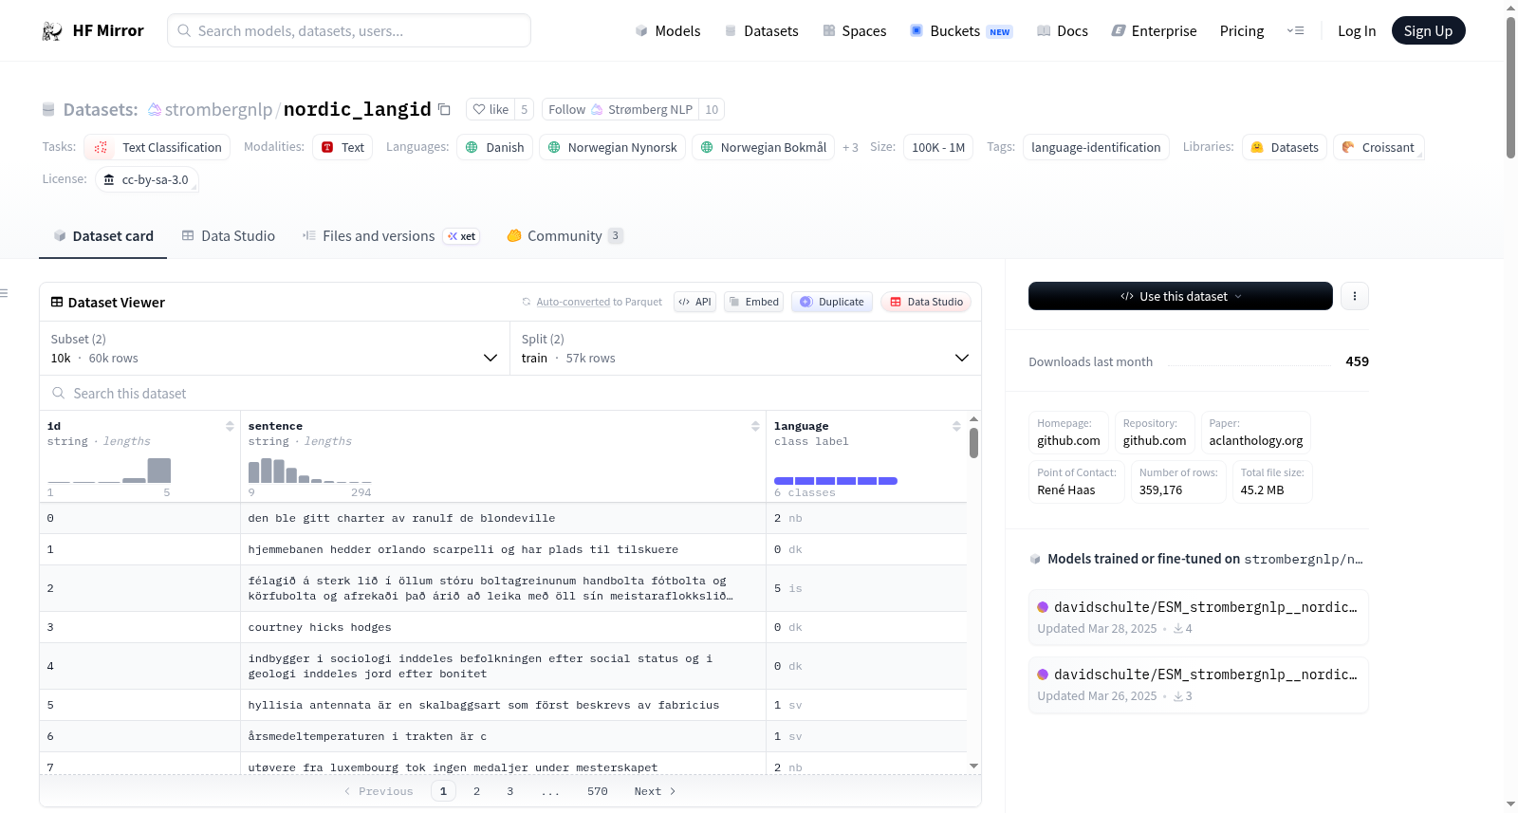Click the Datasets library tag
The image size is (1518, 813).
(1284, 147)
